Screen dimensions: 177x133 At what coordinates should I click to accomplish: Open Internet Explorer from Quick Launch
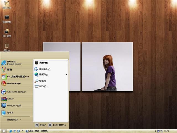(11, 131)
